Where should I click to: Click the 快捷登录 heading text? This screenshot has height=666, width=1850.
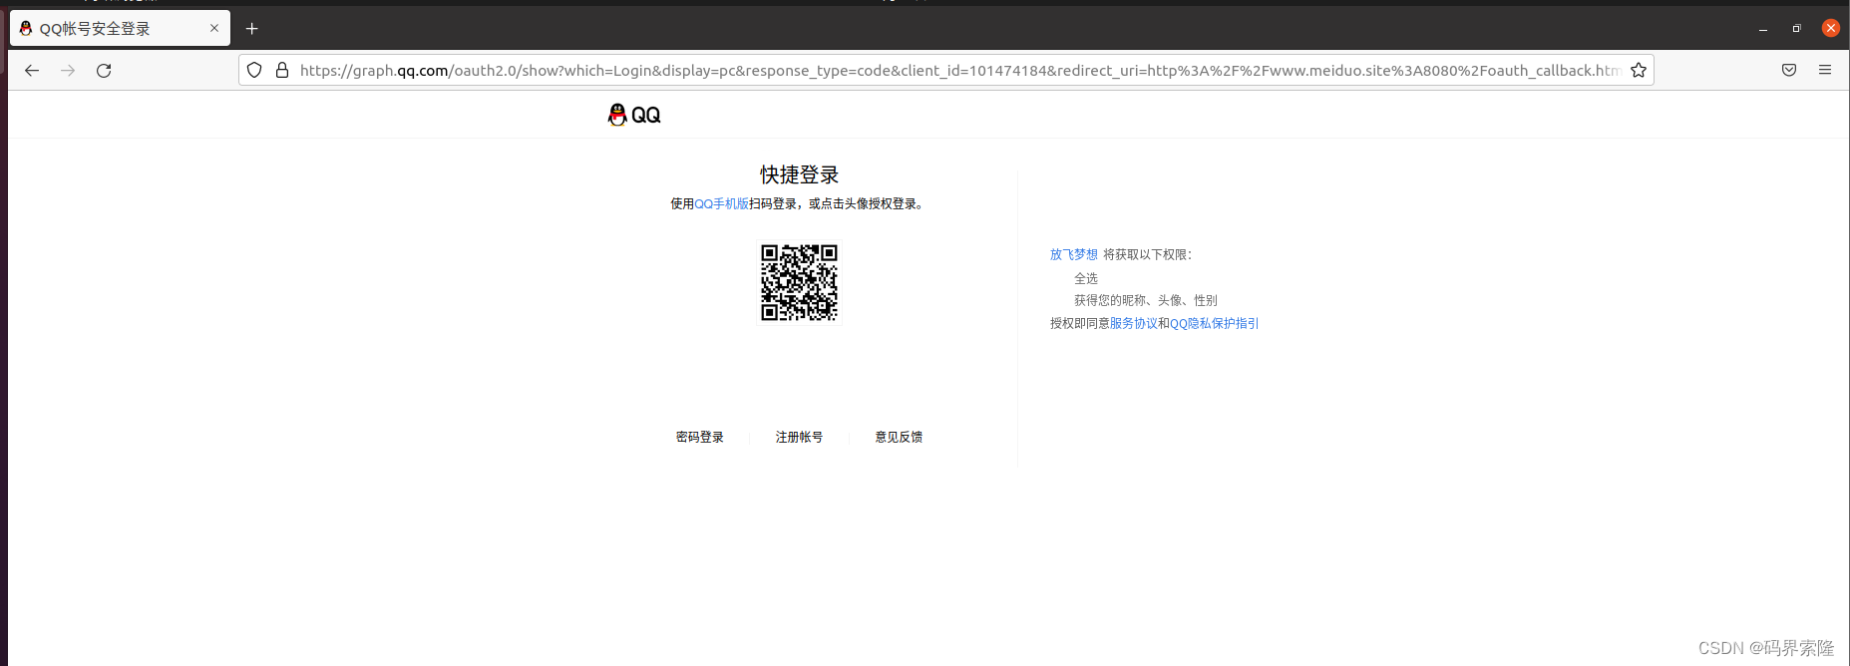click(799, 174)
